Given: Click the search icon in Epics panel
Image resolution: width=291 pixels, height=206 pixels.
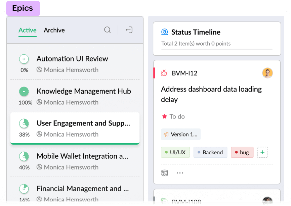Looking at the screenshot, I should [108, 30].
